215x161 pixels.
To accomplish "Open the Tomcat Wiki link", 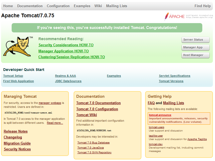I will pyautogui.click(x=87, y=115).
